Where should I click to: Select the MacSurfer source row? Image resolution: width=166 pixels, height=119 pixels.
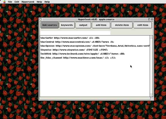(x=95, y=38)
